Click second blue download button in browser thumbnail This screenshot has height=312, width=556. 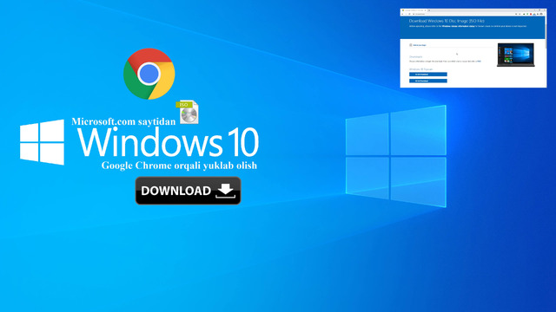428,81
